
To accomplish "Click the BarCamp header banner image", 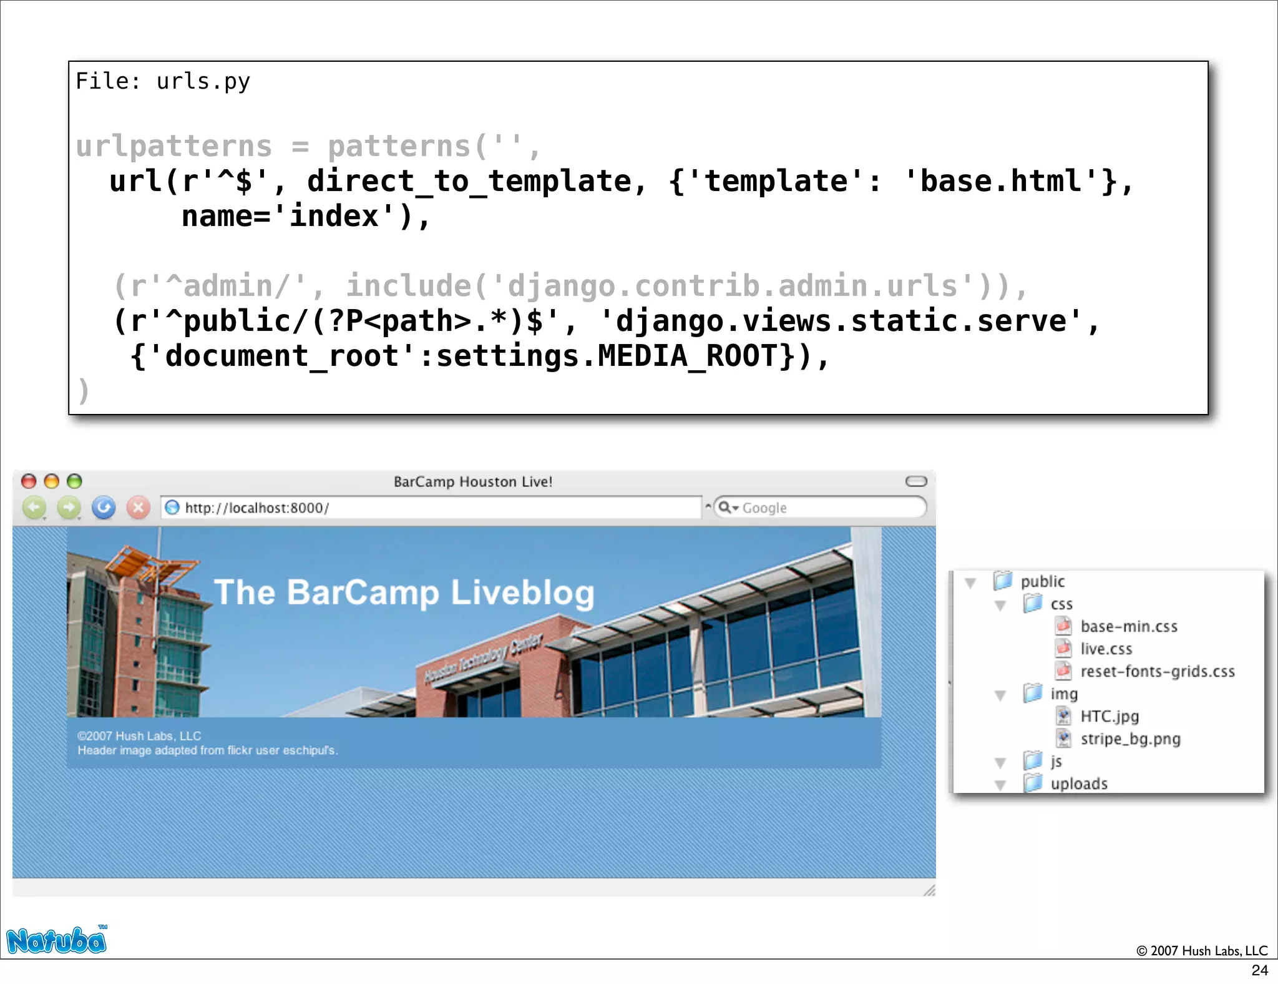I will [x=474, y=622].
